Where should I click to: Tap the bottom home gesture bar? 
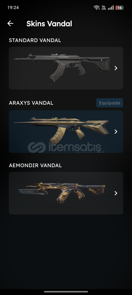[x=66, y=292]
